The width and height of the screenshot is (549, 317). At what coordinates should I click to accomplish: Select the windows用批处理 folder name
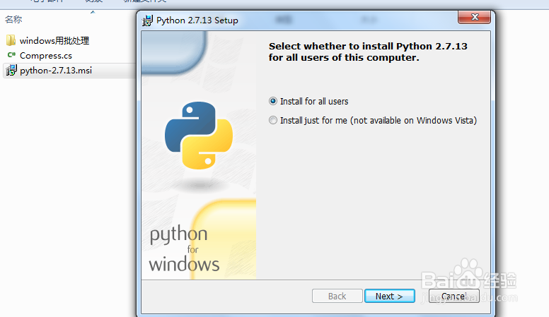[54, 40]
